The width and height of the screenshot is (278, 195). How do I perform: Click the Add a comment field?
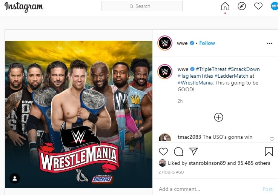coord(207,189)
